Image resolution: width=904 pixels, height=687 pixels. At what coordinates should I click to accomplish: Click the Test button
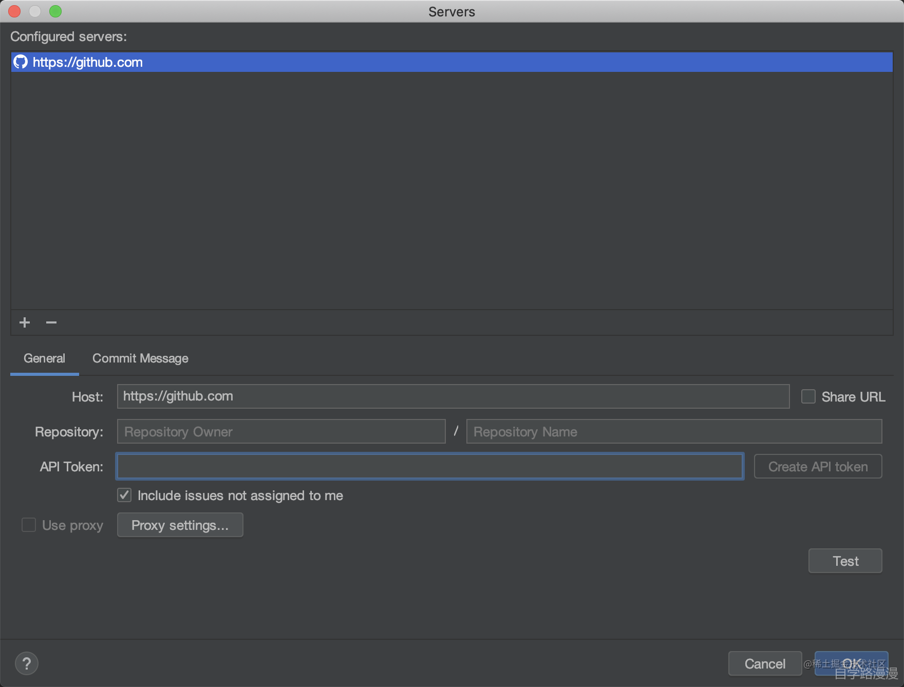[845, 561]
